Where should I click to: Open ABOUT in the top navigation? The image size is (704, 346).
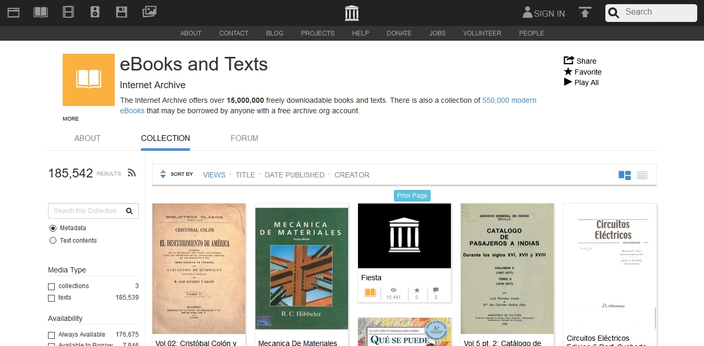point(191,33)
